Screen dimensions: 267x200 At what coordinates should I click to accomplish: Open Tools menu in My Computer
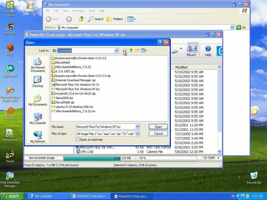pyautogui.click(x=92, y=11)
